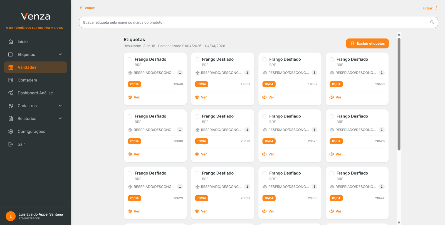Click the Sair logout icon
445x225 pixels.
pyautogui.click(x=11, y=144)
